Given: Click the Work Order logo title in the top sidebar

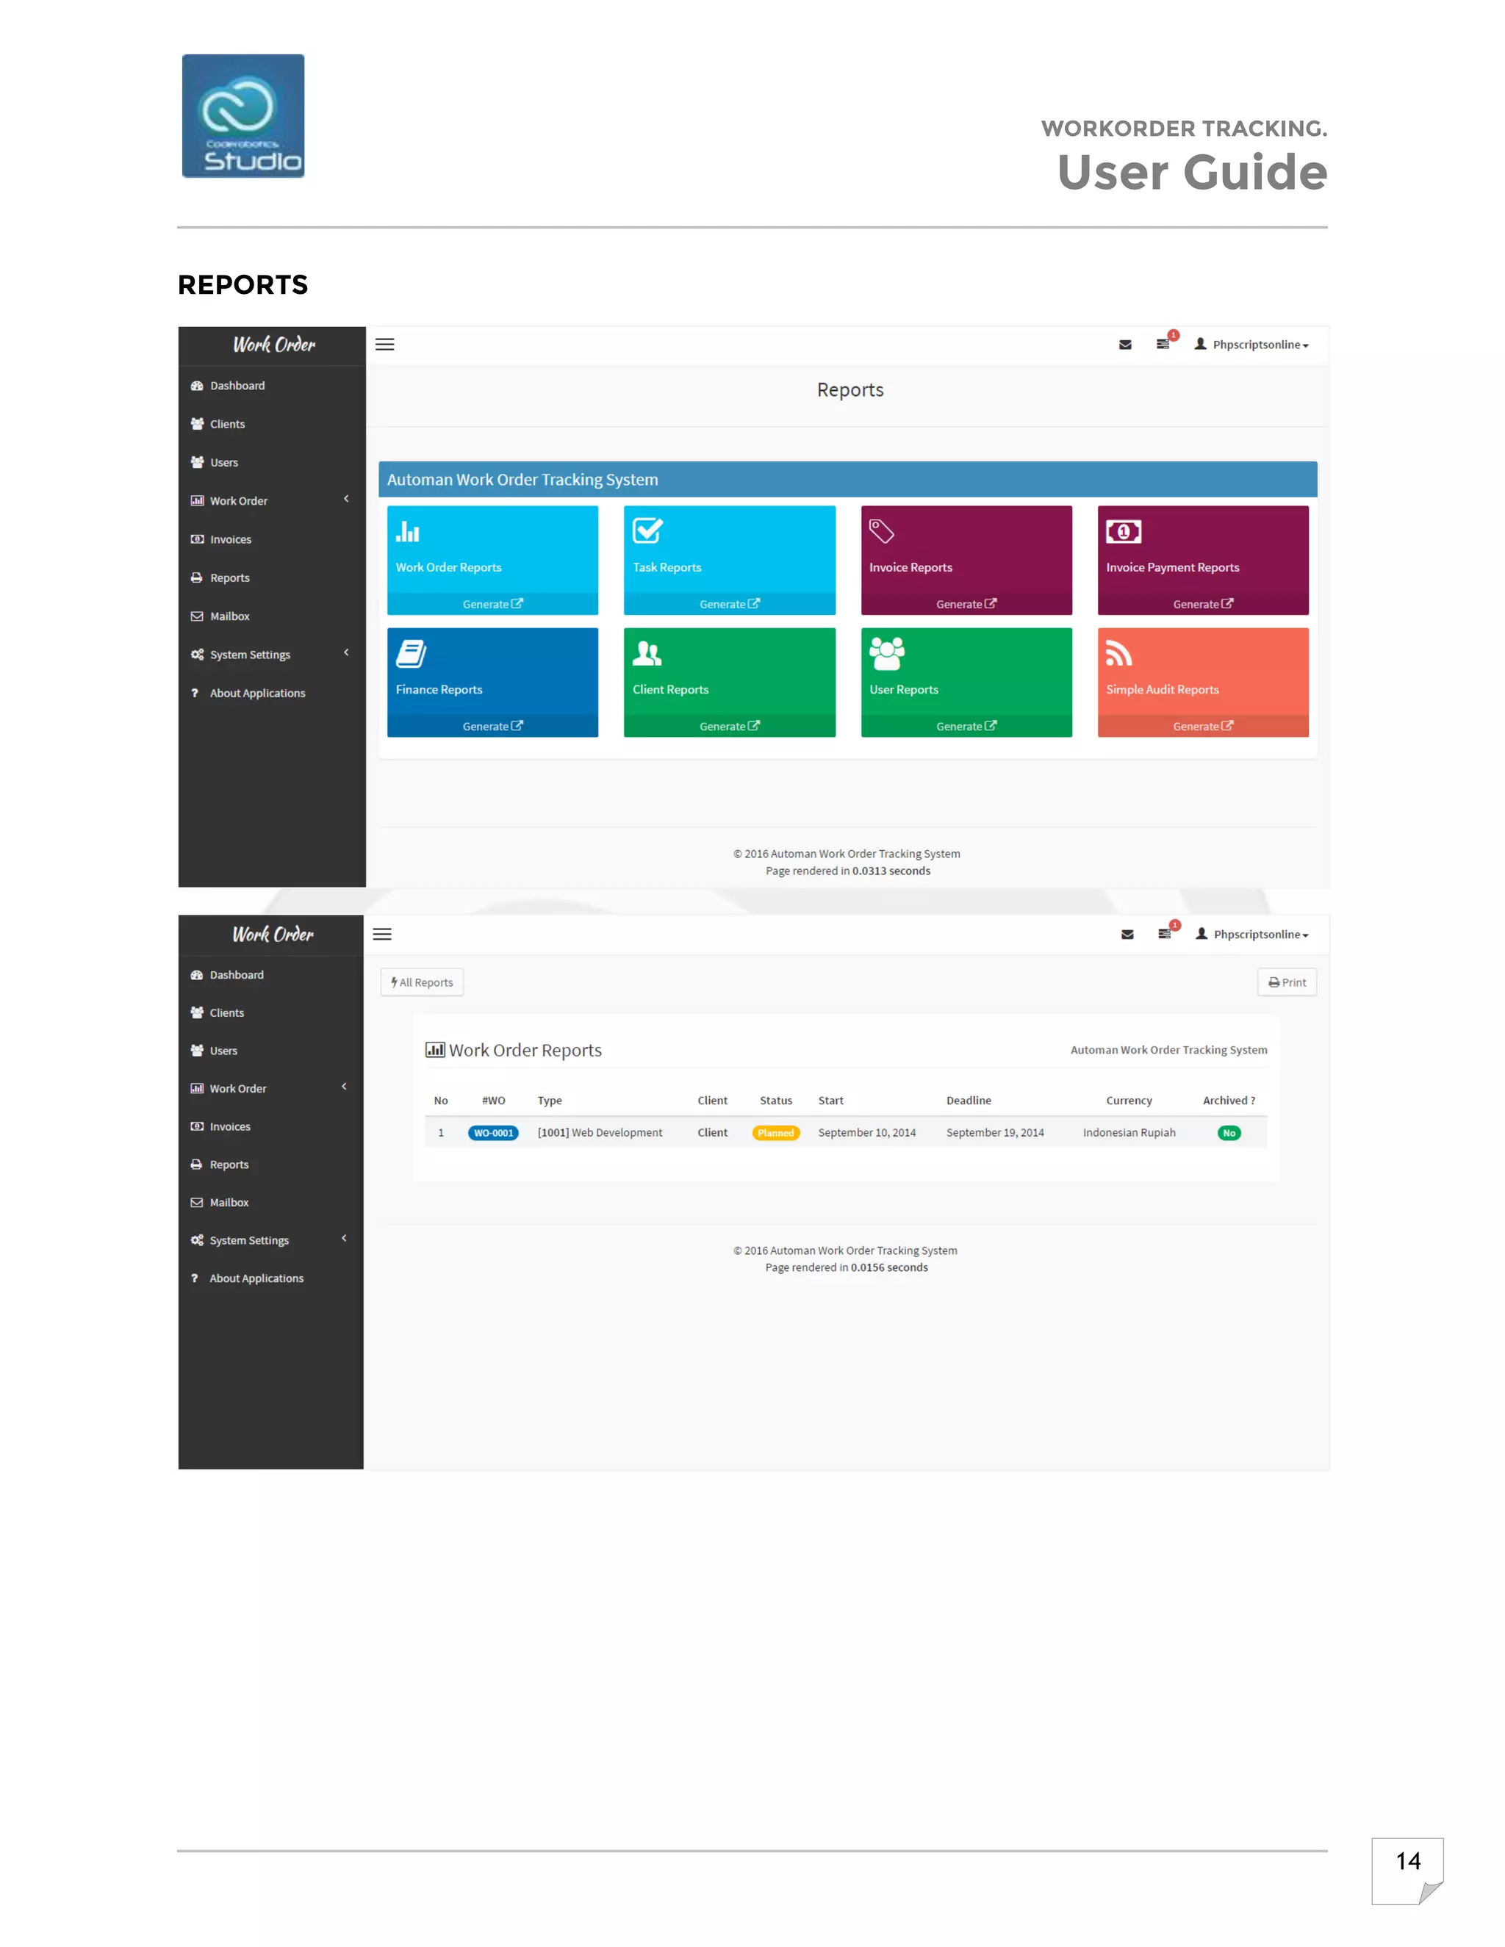Looking at the screenshot, I should click(x=273, y=345).
